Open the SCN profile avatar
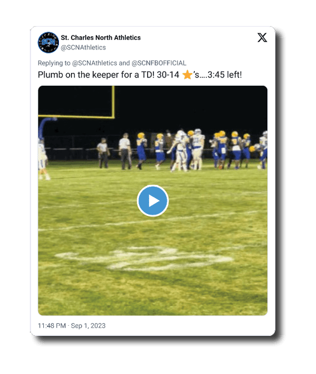 click(x=48, y=43)
